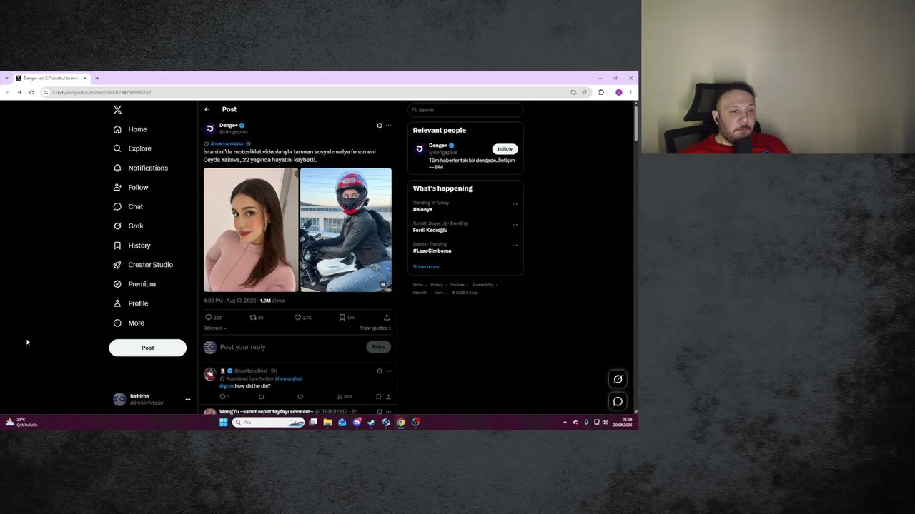Open Premium in the sidebar

click(x=134, y=284)
